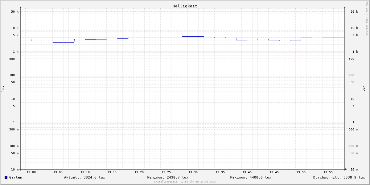Image resolution: width=370 pixels, height=185 pixels.
Task: Click the 13:35 time axis label
Action: coord(220,172)
